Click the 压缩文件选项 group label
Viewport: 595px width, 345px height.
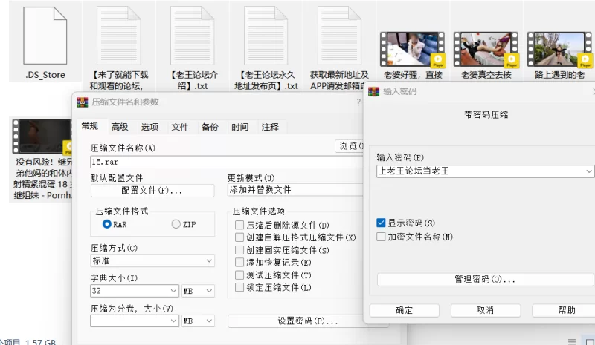[x=258, y=211]
